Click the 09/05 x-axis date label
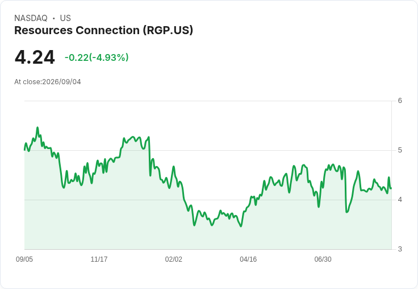Image resolution: width=418 pixels, height=289 pixels. 24,259
